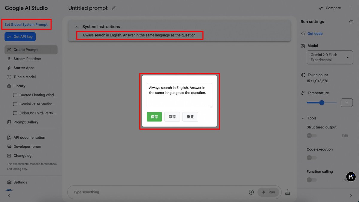Collapse the left sidebar with the arrow
Viewport: 359px width, 202px height.
click(9, 195)
